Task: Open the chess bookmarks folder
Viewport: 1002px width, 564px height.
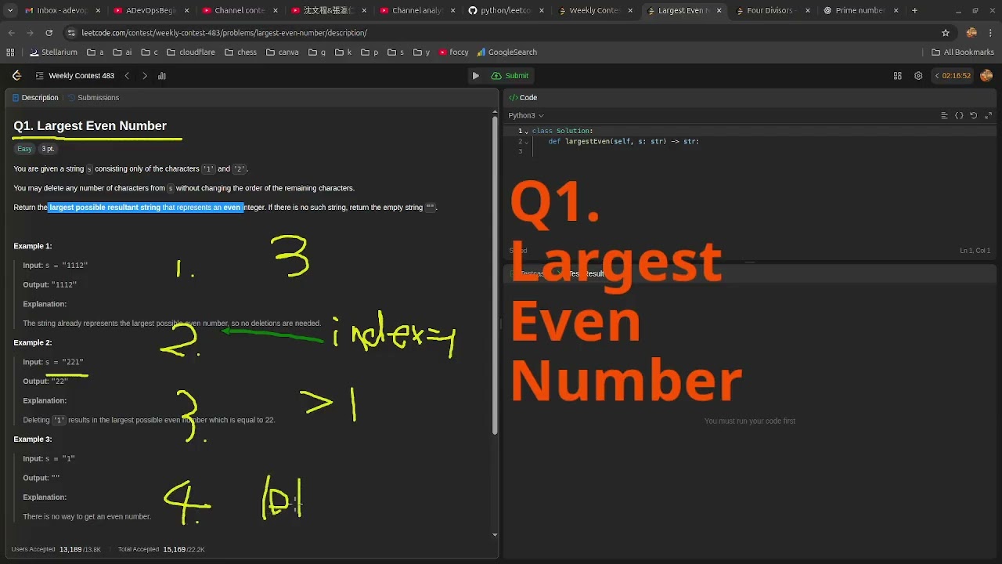Action: tap(240, 52)
